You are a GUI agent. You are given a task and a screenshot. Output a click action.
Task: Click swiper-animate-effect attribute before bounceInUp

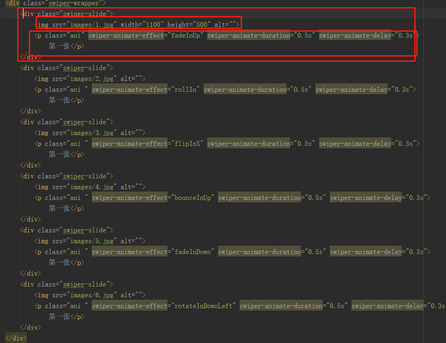(129, 198)
